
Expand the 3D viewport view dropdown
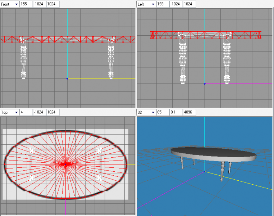pos(152,112)
